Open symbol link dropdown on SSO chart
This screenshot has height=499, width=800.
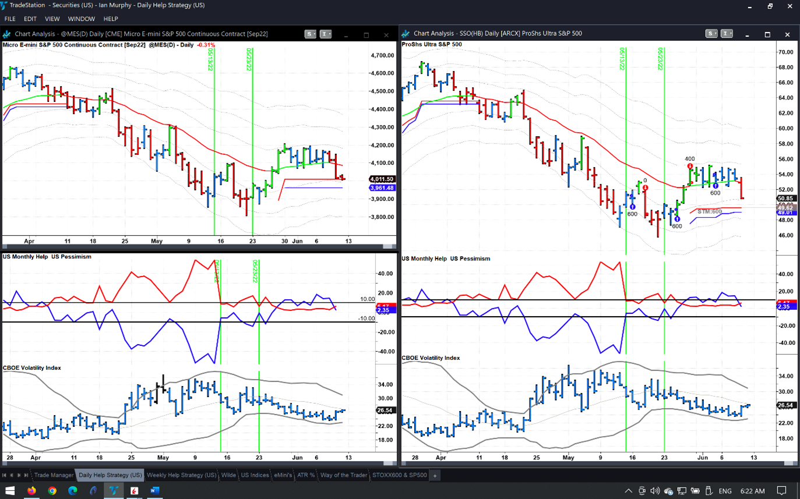tap(711, 34)
